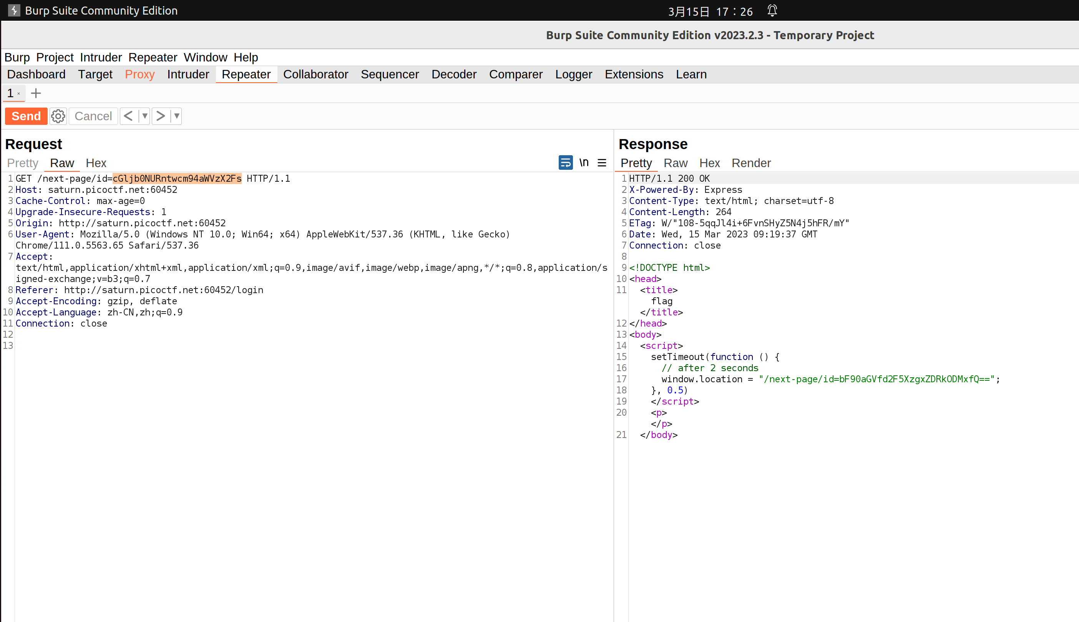This screenshot has width=1079, height=622.
Task: Open the Repeater menu in menu bar
Action: click(x=153, y=57)
